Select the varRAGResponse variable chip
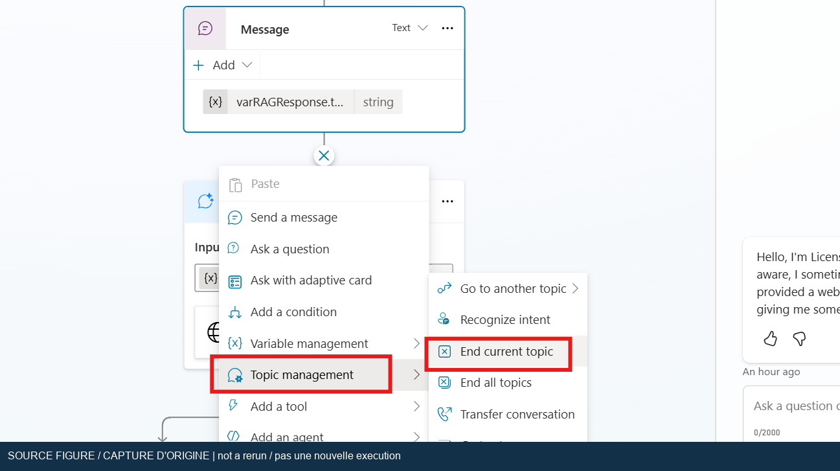 (x=302, y=102)
